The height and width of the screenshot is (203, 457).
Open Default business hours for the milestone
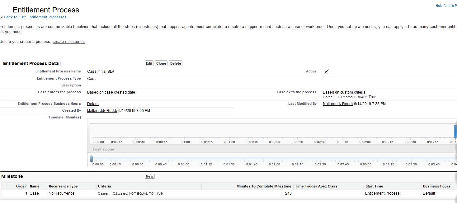tap(429, 193)
